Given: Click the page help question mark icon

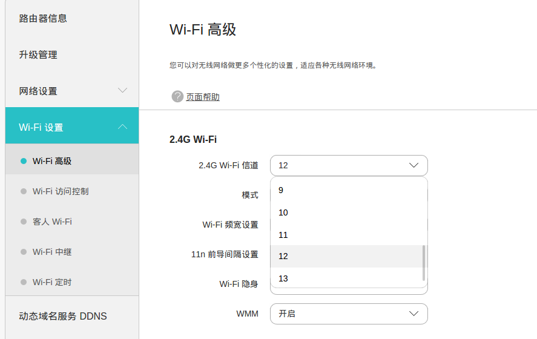Looking at the screenshot, I should [177, 96].
